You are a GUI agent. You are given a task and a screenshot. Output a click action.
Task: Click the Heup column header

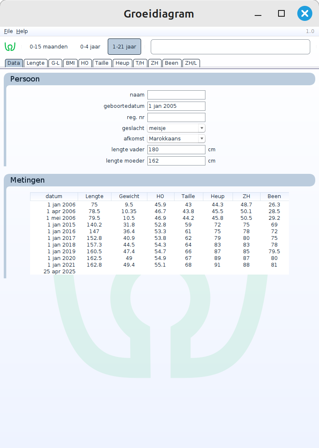[218, 196]
